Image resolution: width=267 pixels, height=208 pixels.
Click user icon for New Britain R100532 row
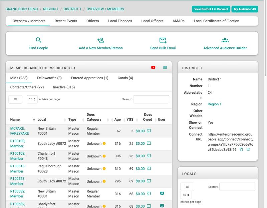[x=162, y=193]
